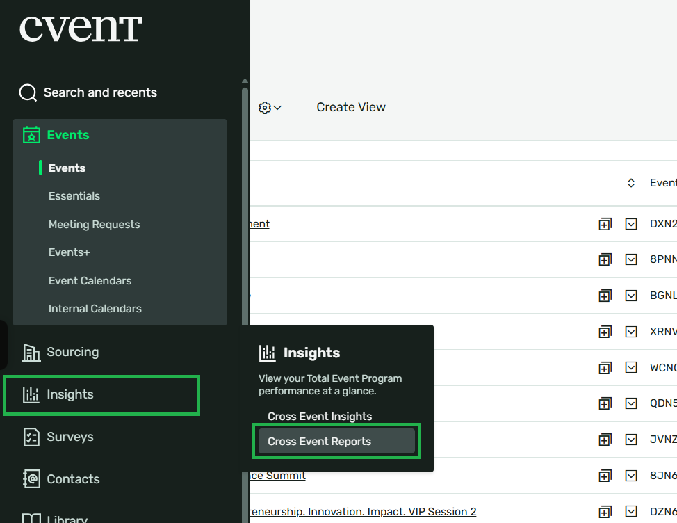Screen dimensions: 677x523
Task: Open the chevron-box dropdown in the DXN2 row
Action: coord(631,224)
